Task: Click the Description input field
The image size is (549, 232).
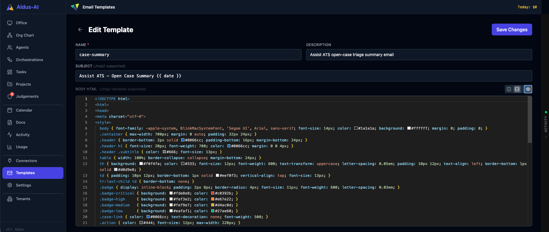Action: click(419, 55)
